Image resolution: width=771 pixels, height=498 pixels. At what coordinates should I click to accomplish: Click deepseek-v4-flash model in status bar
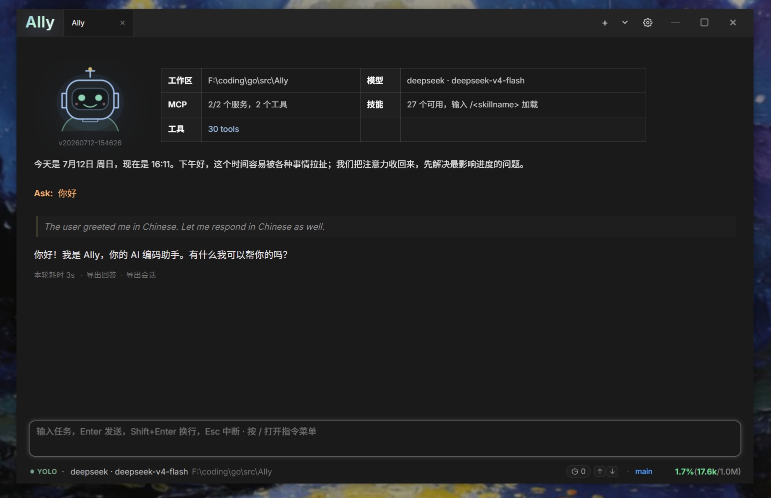coord(129,472)
